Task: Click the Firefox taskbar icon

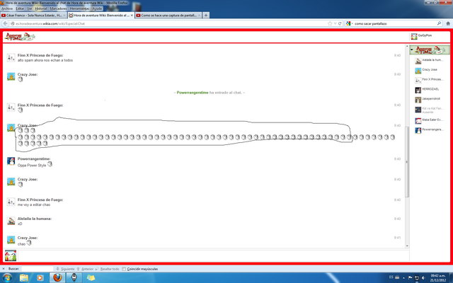Action: pos(57,278)
